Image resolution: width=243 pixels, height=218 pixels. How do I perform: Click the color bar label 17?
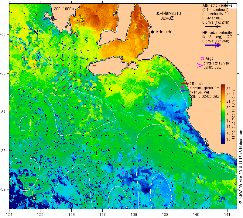[228, 127]
